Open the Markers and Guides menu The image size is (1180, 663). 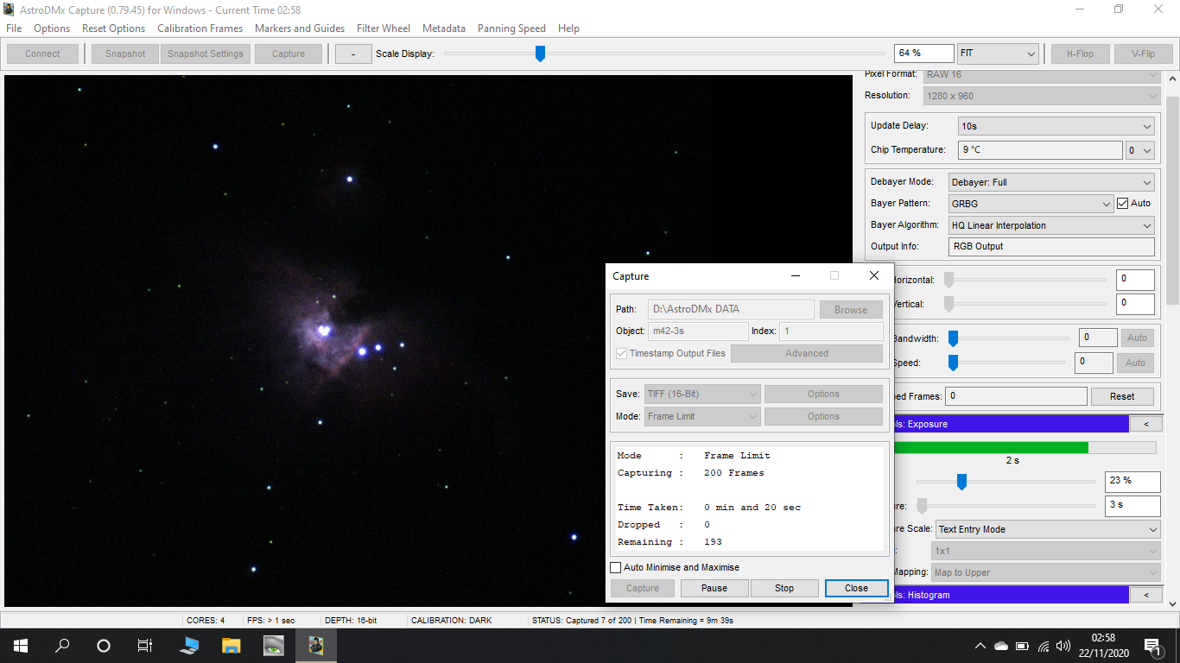tap(300, 28)
